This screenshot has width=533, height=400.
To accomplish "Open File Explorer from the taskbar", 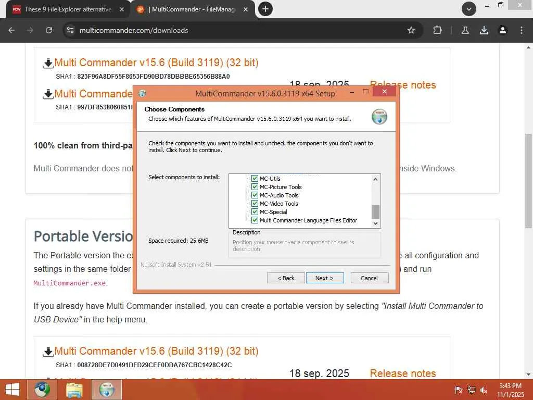I will pyautogui.click(x=74, y=390).
